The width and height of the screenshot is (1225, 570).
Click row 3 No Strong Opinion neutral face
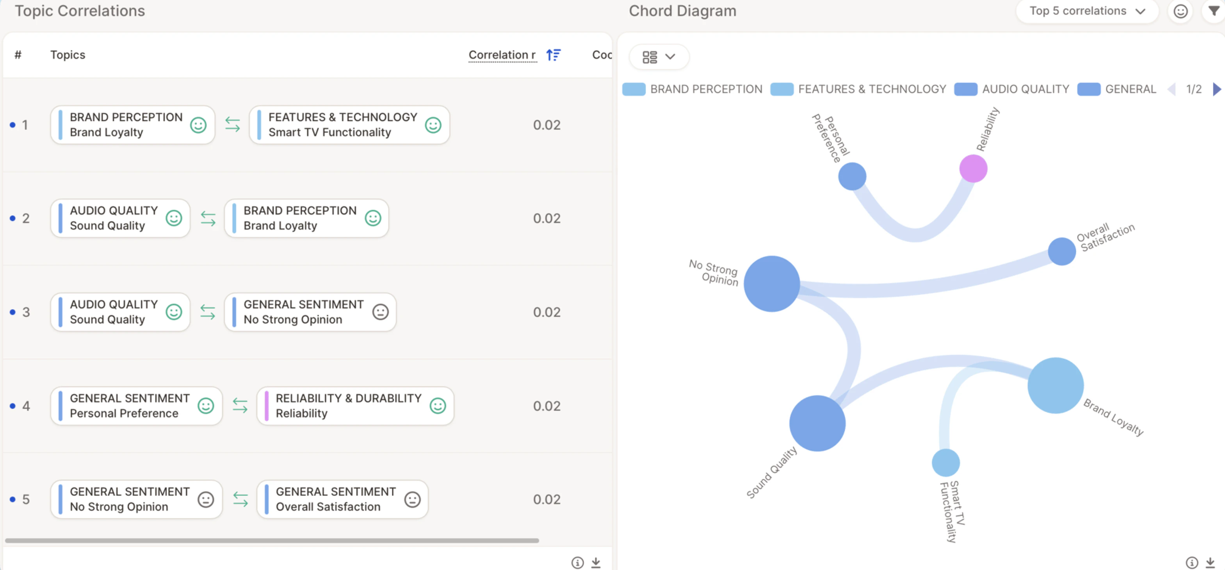tap(381, 312)
